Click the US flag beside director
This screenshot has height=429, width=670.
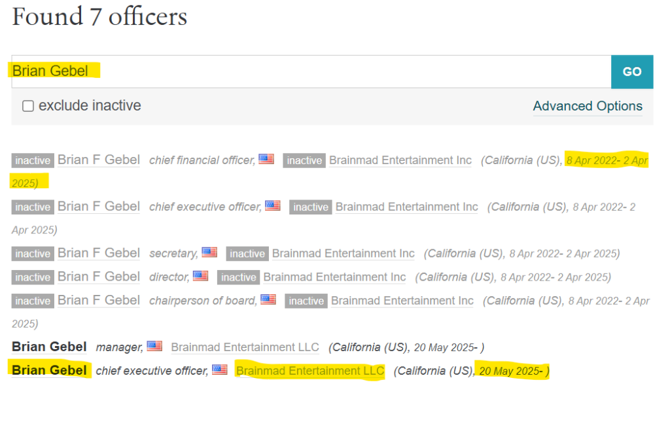[x=200, y=276]
